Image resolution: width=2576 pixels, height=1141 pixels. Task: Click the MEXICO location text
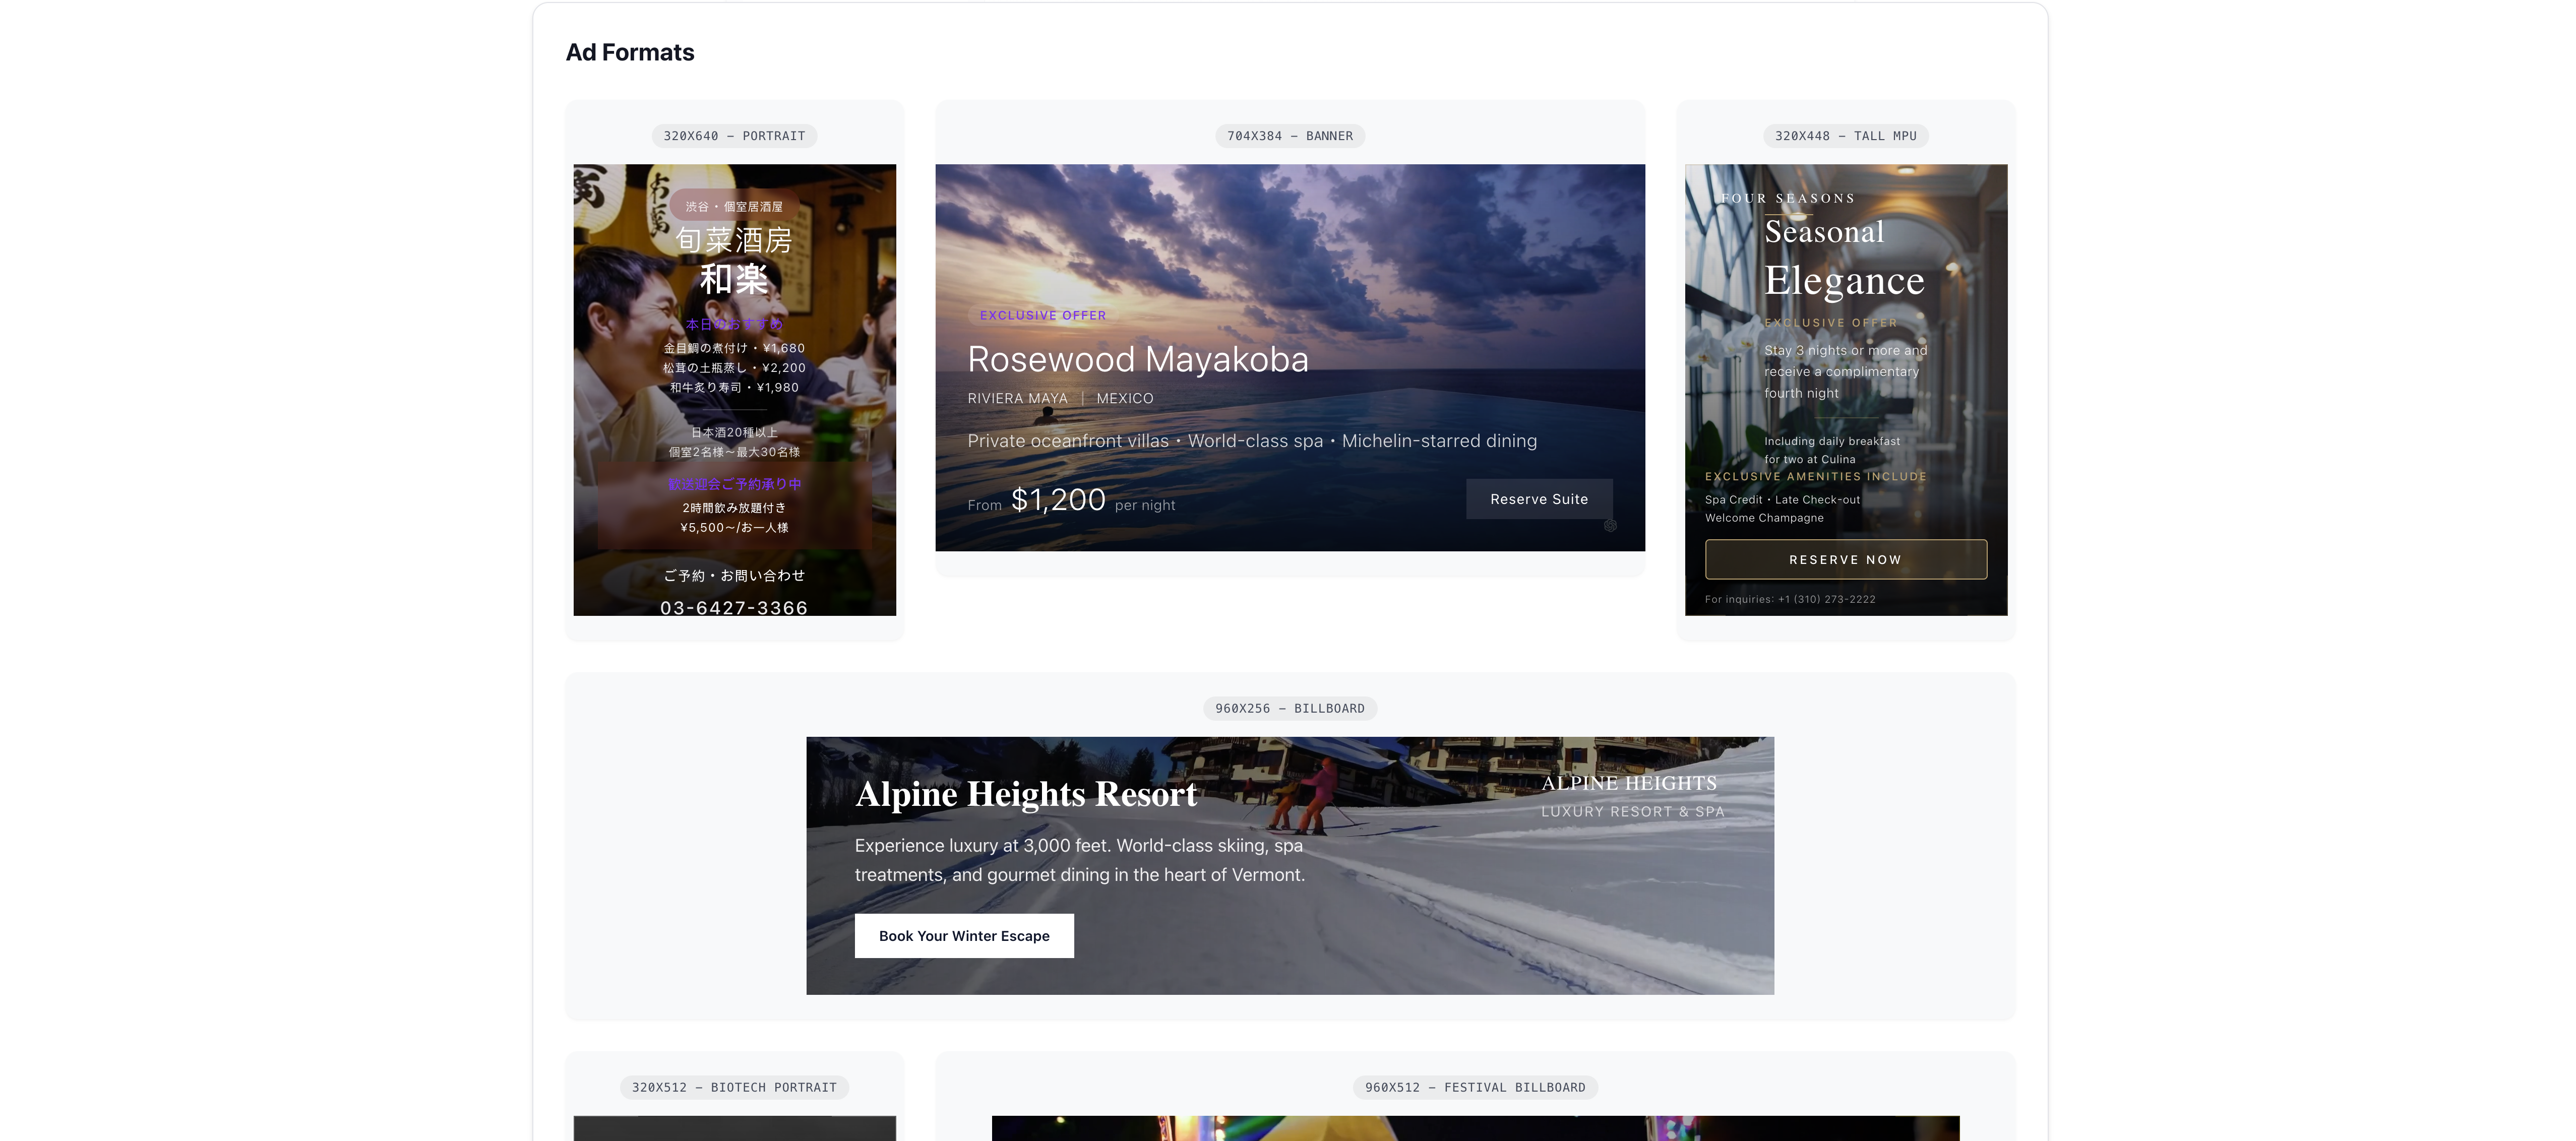coord(1125,398)
